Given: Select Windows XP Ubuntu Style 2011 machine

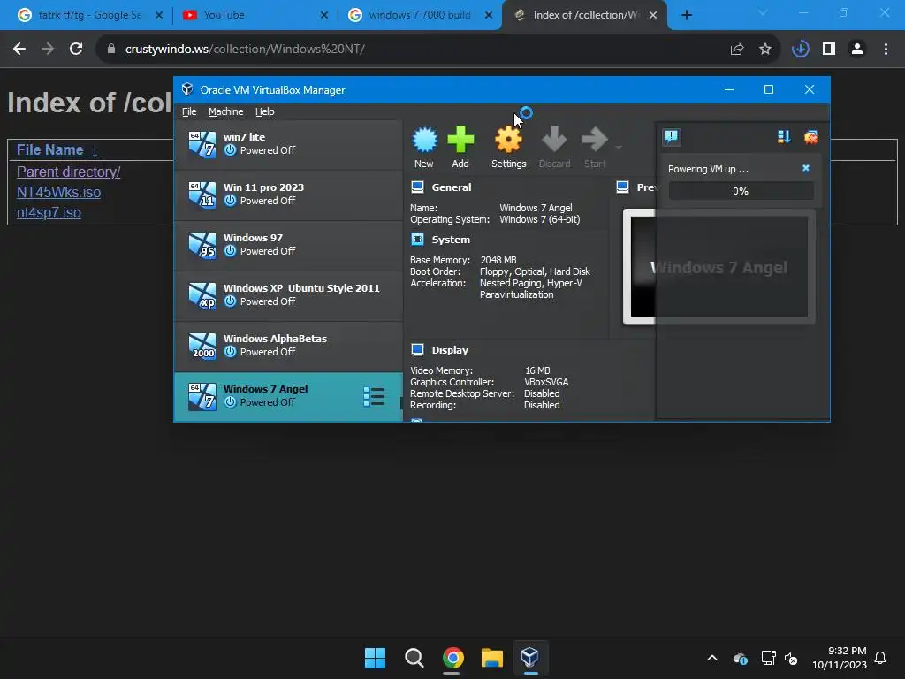Looking at the screenshot, I should click(288, 295).
